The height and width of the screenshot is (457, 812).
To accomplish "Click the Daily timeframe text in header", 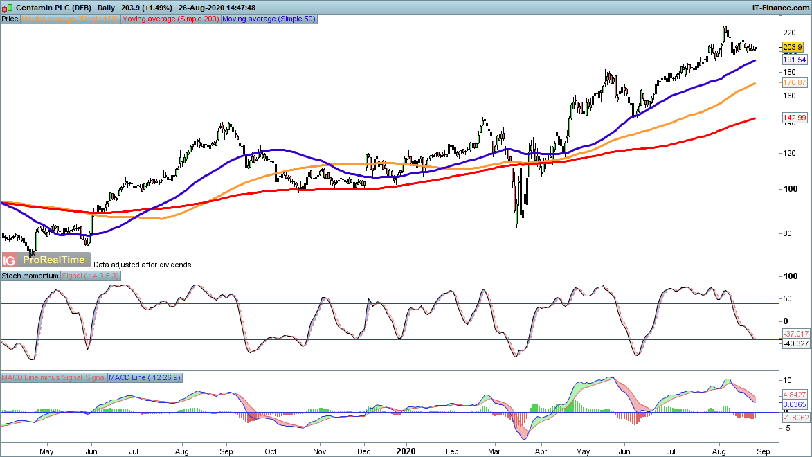I will [107, 7].
